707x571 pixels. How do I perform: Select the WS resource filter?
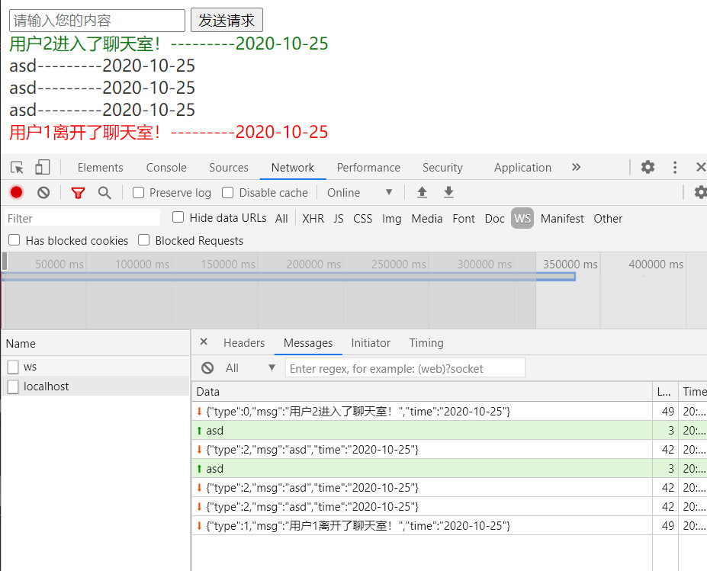522,218
